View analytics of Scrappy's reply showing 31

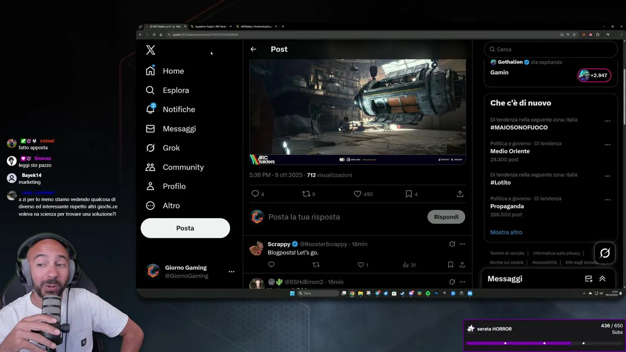pos(409,264)
